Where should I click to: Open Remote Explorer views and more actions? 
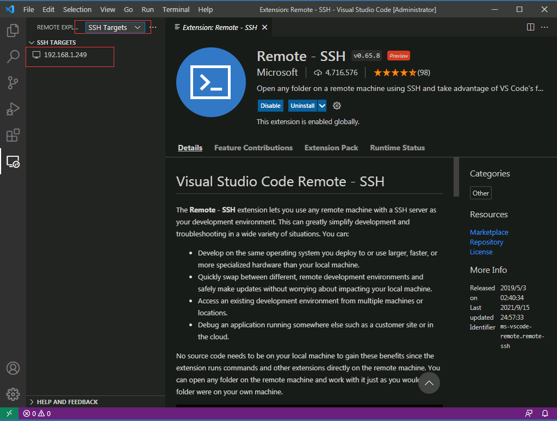(153, 27)
